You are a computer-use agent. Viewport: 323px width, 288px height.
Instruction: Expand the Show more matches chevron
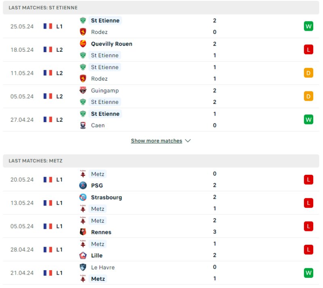click(x=188, y=141)
